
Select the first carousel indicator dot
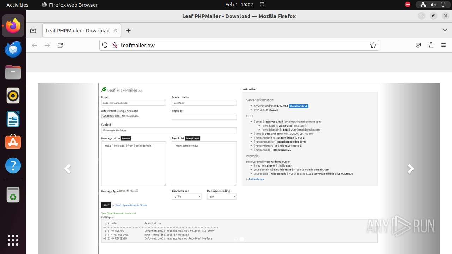coord(236,239)
